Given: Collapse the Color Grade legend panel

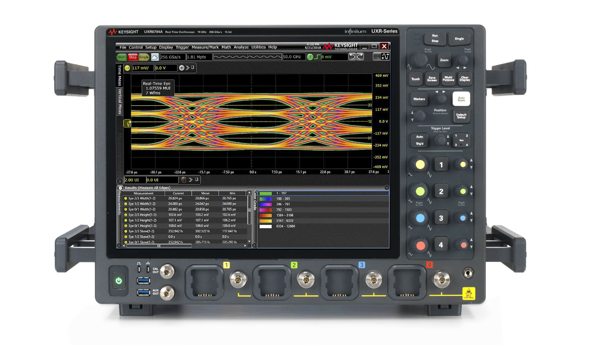Looking at the screenshot, I should click(254, 245).
